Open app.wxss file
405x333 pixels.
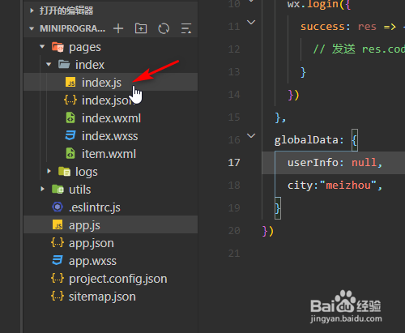(x=111, y=261)
